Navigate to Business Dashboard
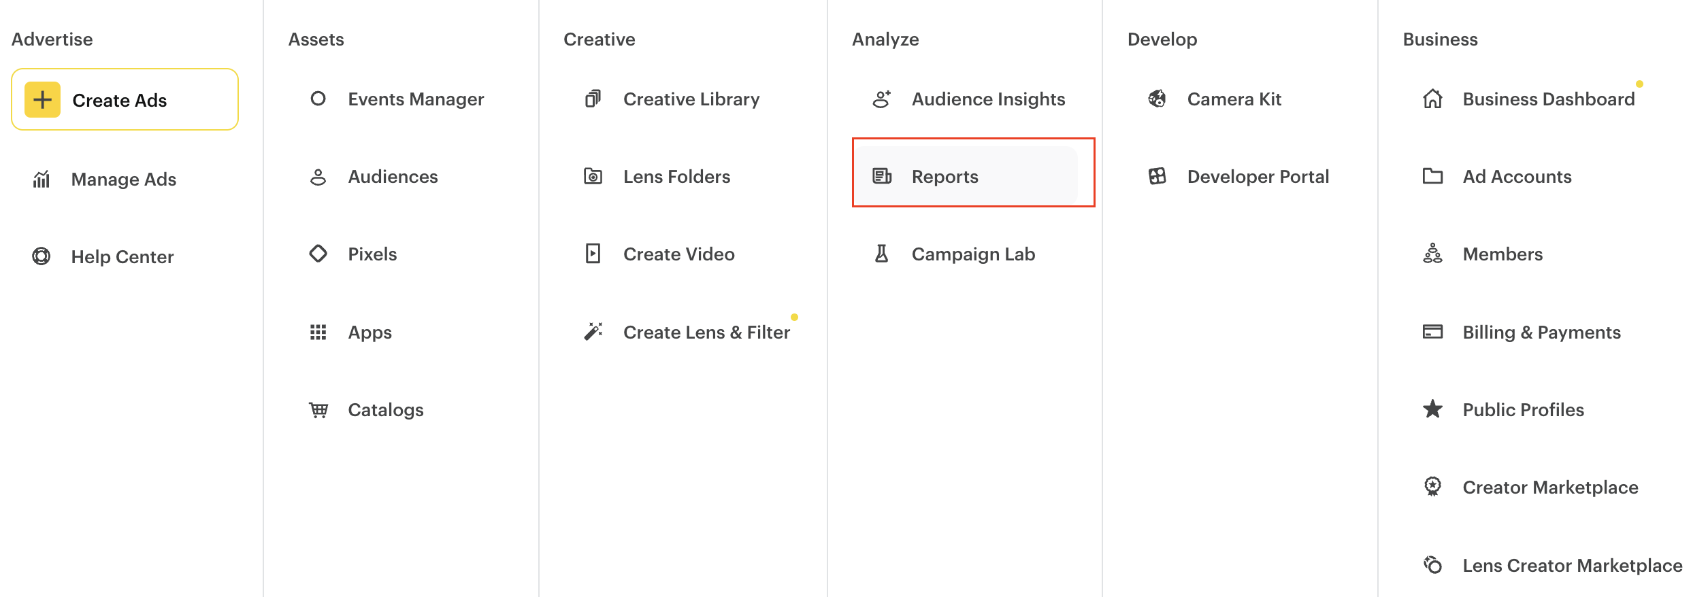This screenshot has height=597, width=1708. coord(1548,99)
